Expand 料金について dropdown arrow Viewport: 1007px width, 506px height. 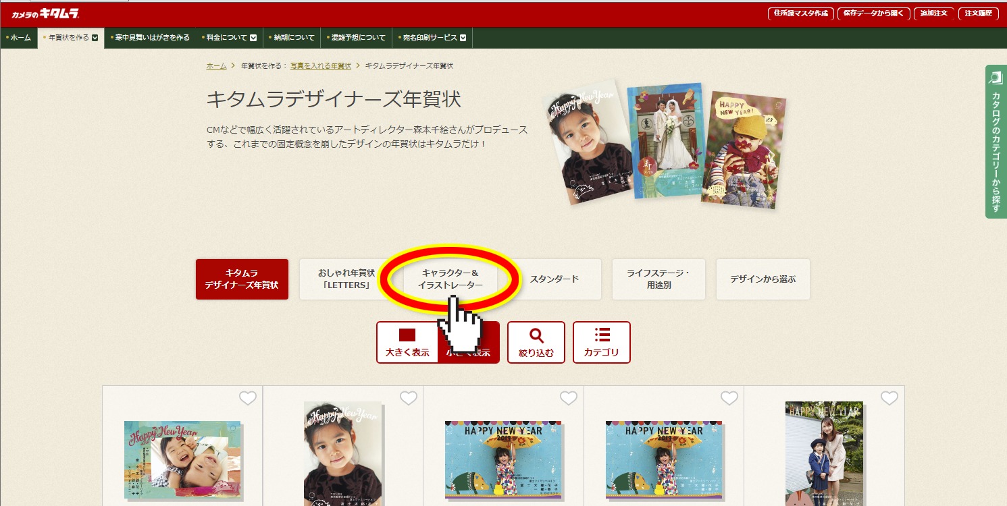(x=253, y=38)
